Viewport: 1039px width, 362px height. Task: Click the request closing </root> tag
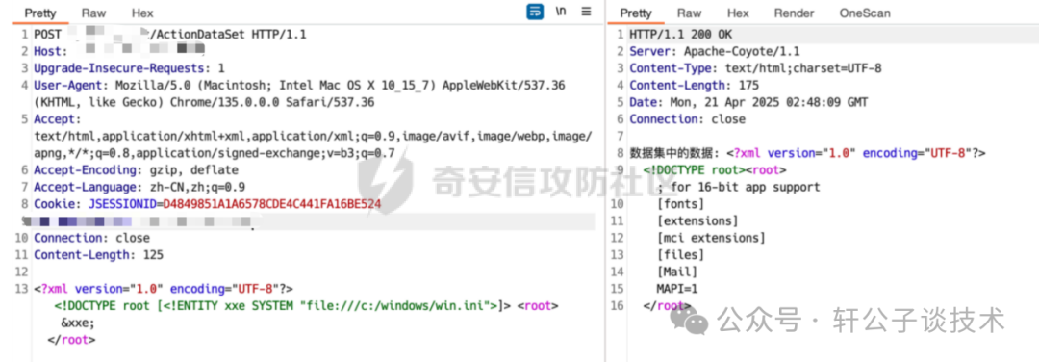pyautogui.click(x=71, y=340)
